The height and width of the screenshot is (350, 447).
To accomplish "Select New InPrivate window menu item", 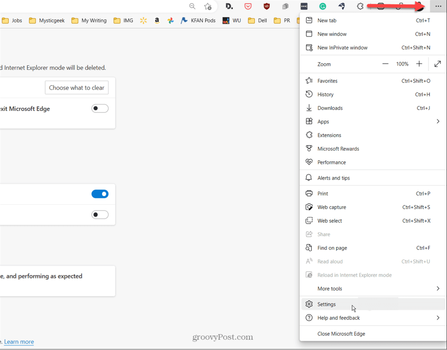I will (373, 48).
